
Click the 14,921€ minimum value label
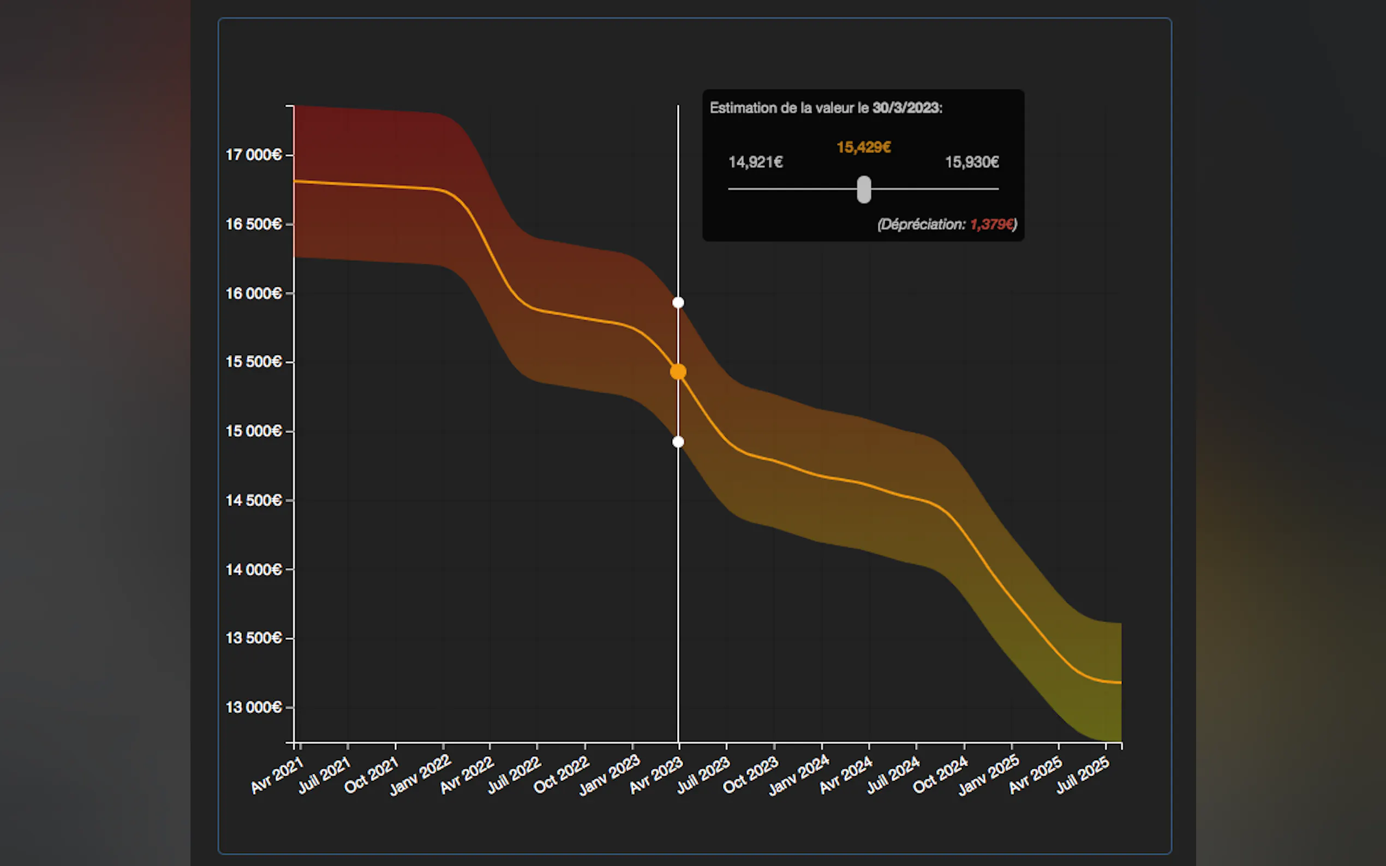(755, 162)
